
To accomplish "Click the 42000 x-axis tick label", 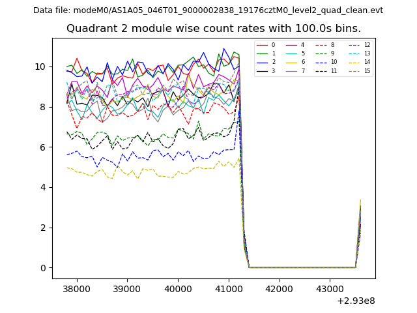I will [x=278, y=288].
